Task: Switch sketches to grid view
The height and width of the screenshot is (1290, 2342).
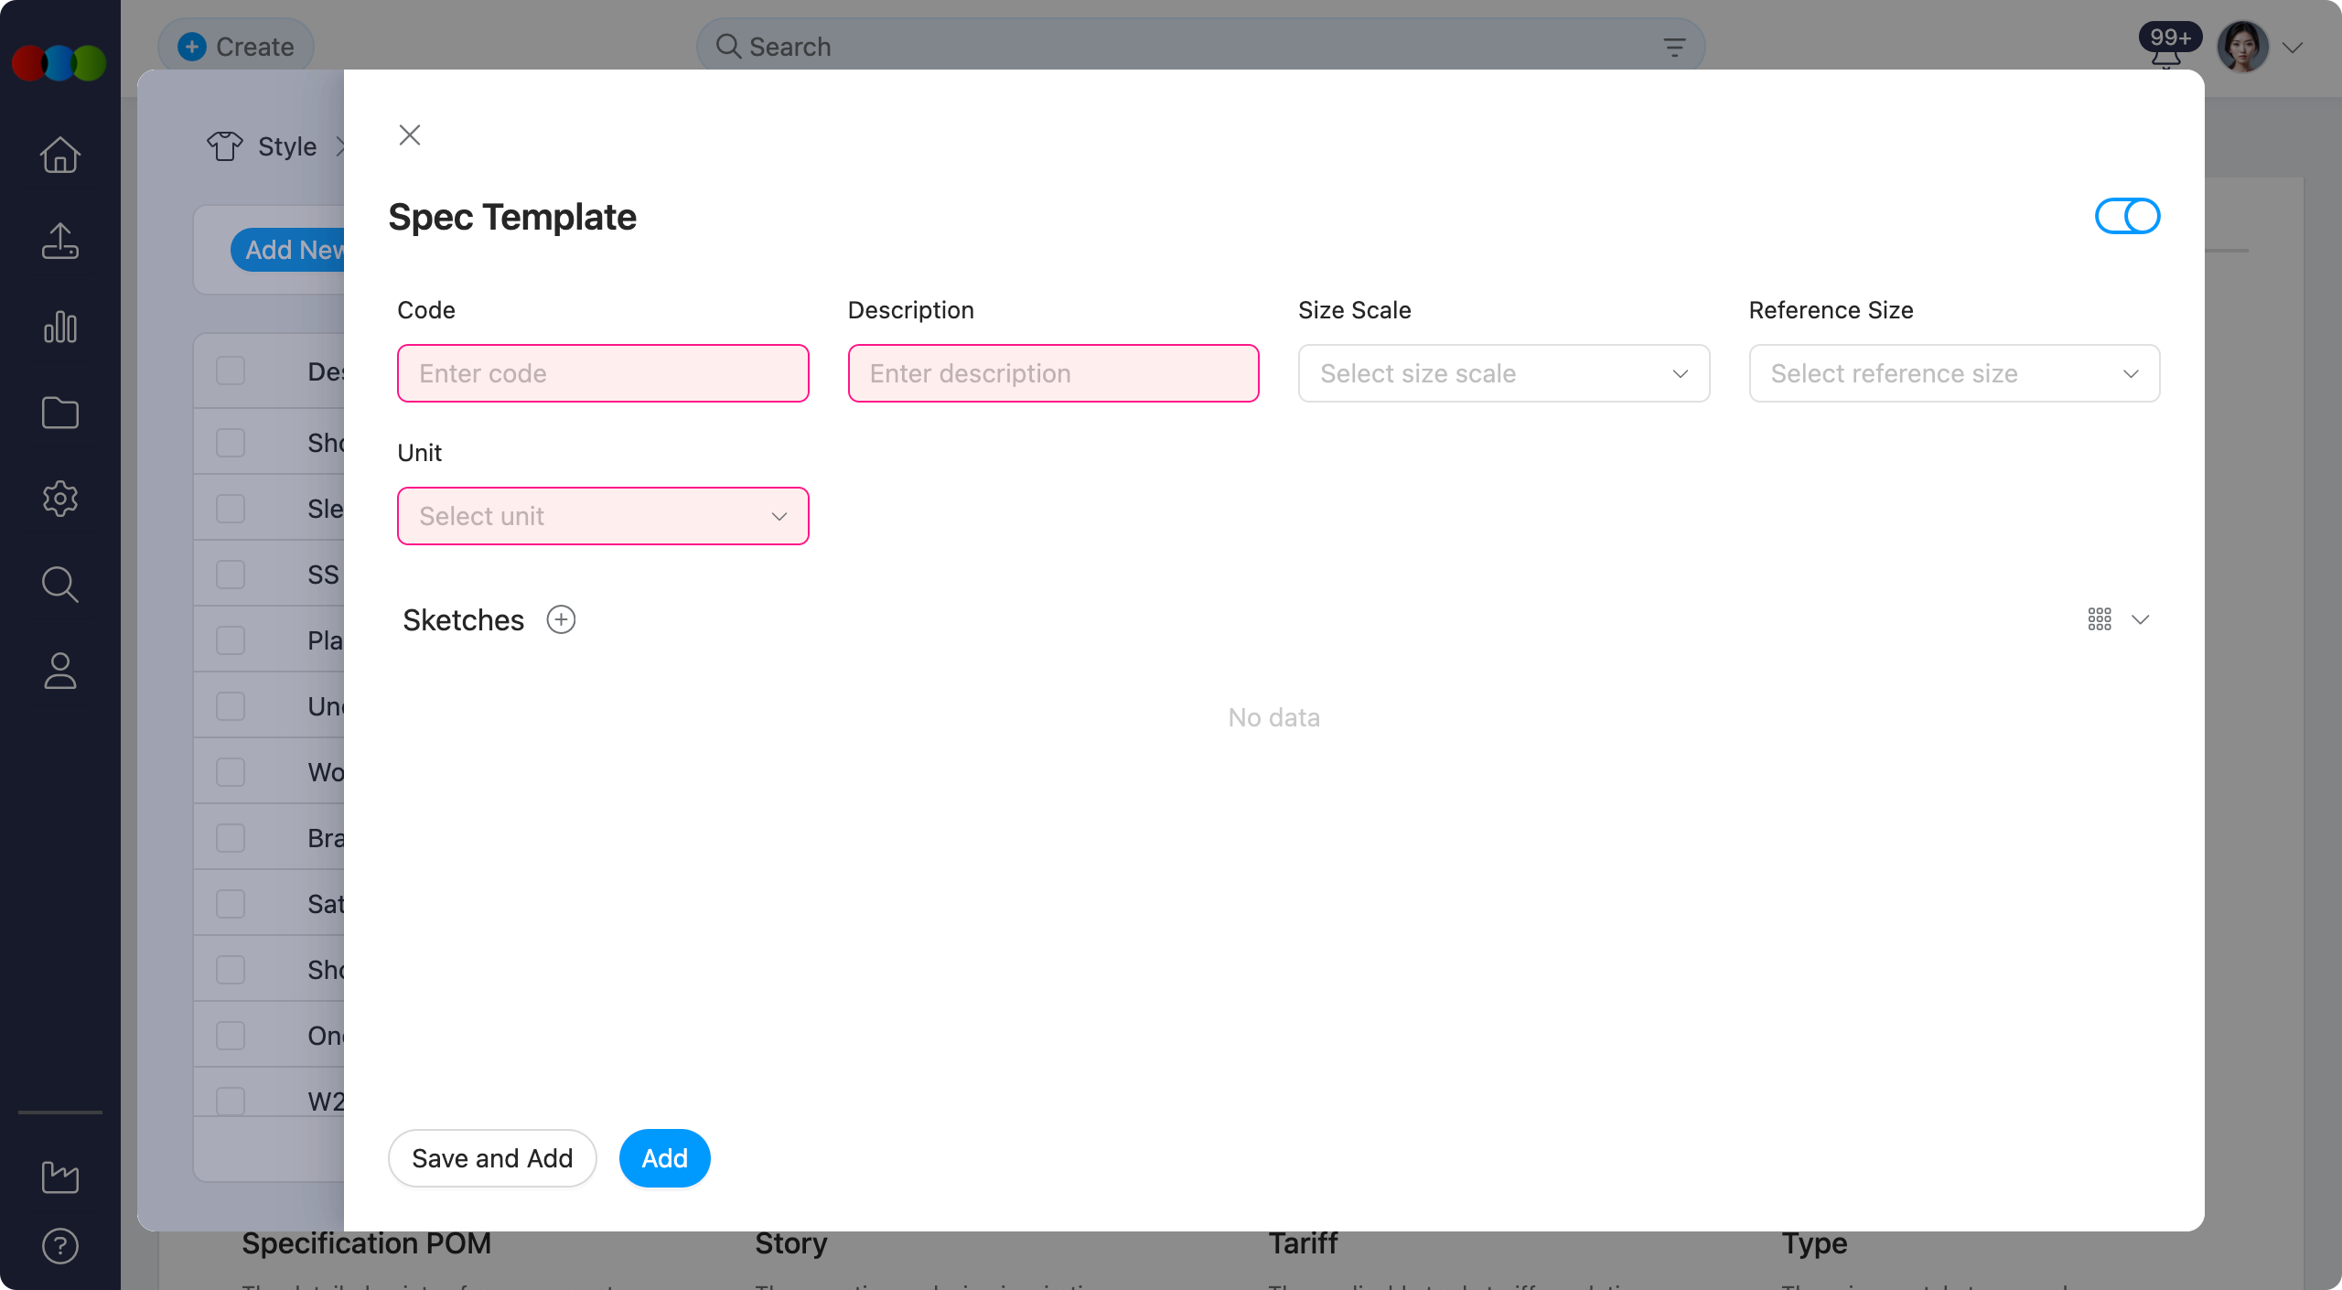Action: tap(2099, 619)
